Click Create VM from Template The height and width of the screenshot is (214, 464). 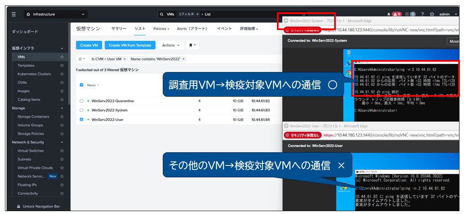pyautogui.click(x=130, y=45)
